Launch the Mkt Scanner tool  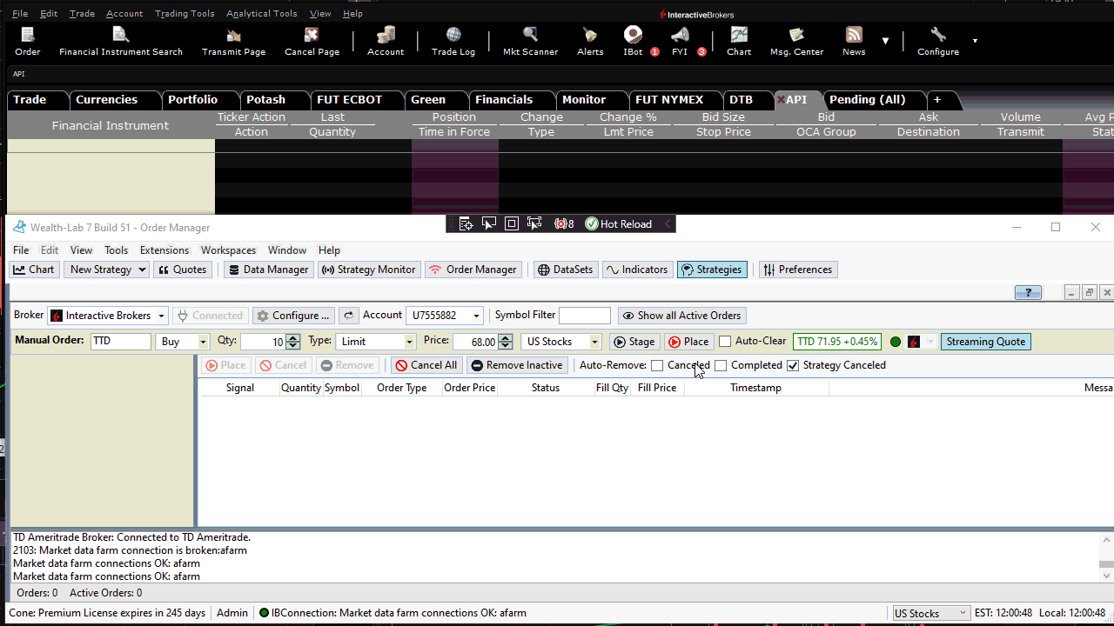[530, 40]
